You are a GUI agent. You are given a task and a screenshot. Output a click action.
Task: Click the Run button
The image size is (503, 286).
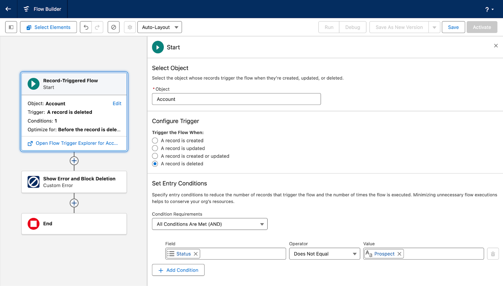[x=329, y=27]
